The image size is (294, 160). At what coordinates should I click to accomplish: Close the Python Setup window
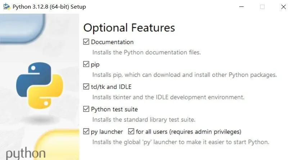click(283, 7)
